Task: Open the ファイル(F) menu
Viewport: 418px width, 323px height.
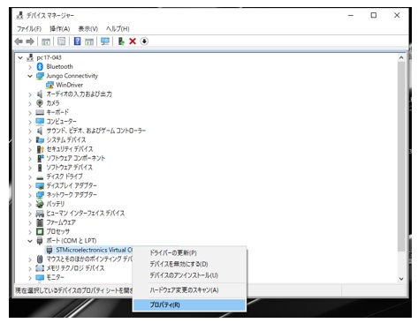Action: tap(29, 29)
